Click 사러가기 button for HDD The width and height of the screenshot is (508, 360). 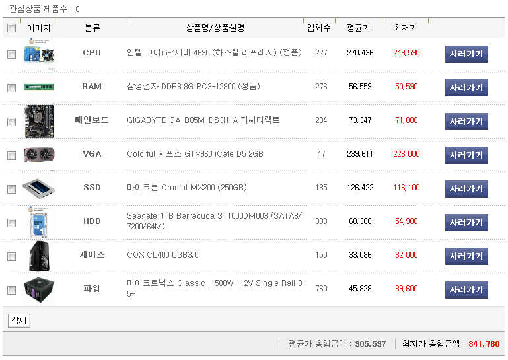coord(466,223)
